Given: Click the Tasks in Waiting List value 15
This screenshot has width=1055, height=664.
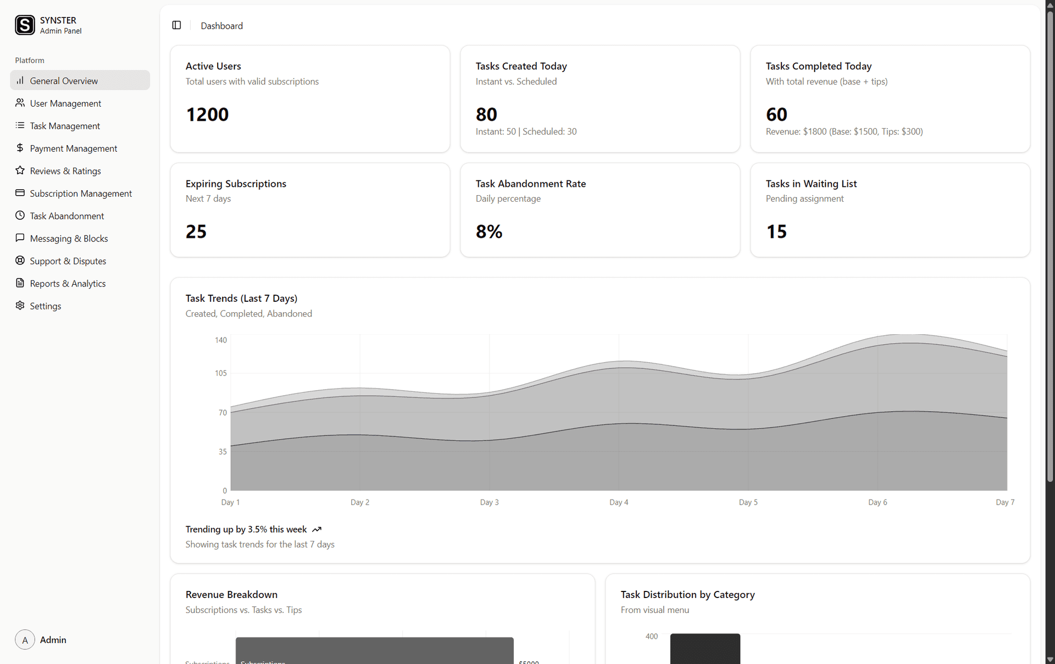Looking at the screenshot, I should [x=776, y=231].
